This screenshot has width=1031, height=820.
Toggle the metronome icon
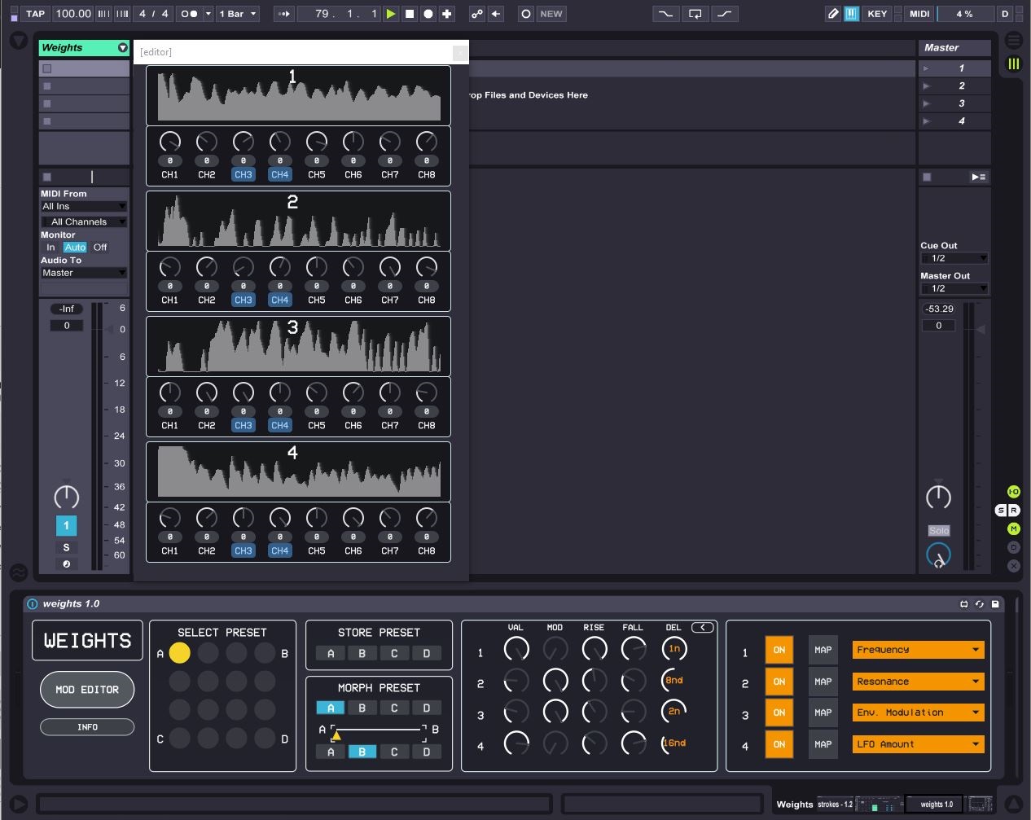[189, 14]
